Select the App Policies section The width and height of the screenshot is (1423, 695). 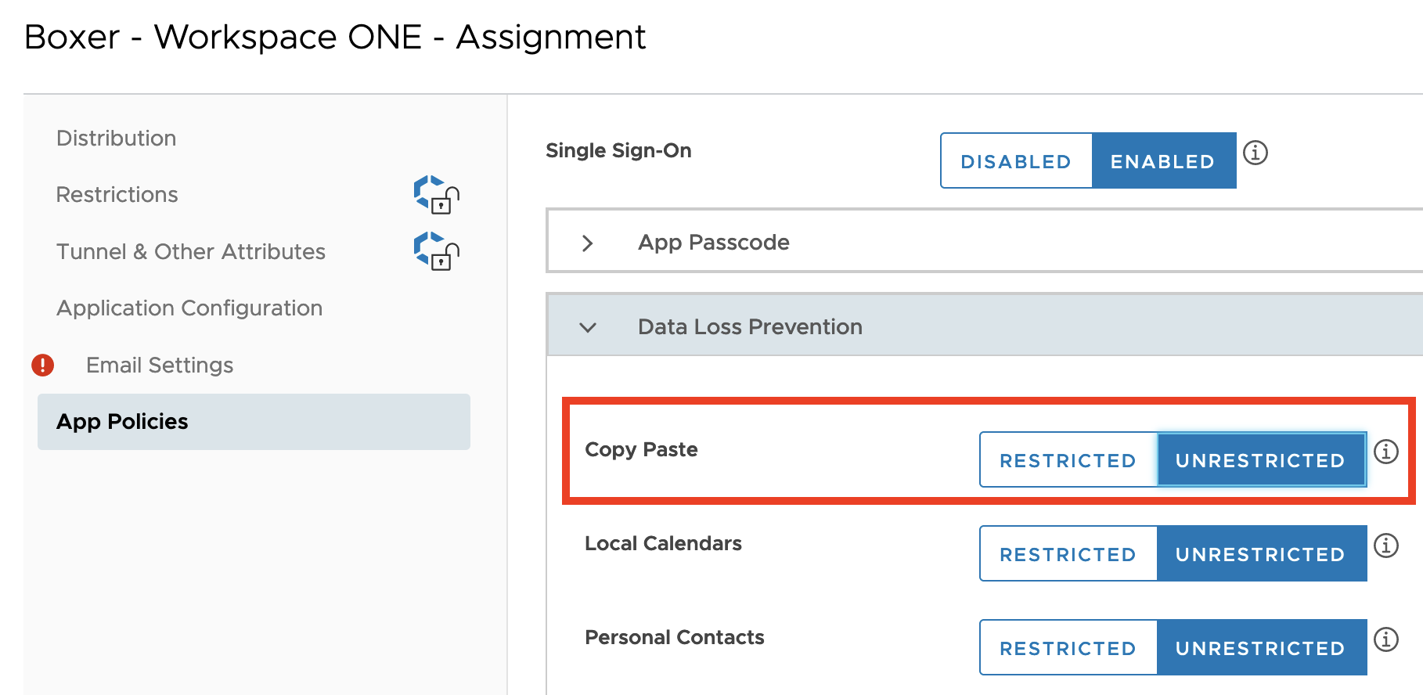click(x=121, y=421)
